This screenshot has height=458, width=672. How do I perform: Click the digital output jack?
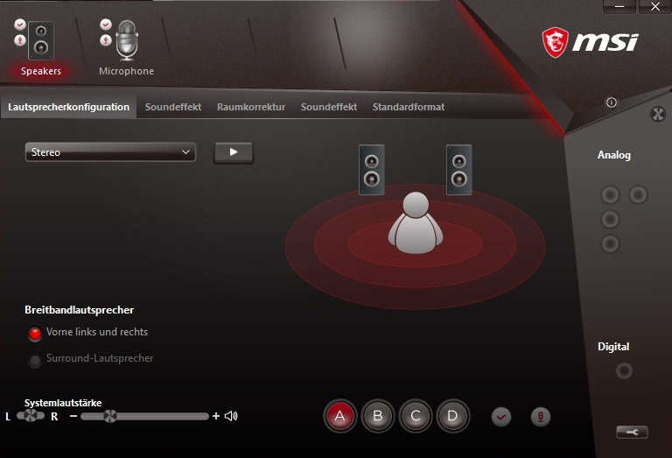[624, 370]
